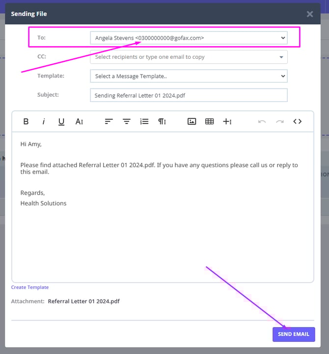Screen dimensions: 329x354
Task: Open the font size options
Action: click(79, 122)
